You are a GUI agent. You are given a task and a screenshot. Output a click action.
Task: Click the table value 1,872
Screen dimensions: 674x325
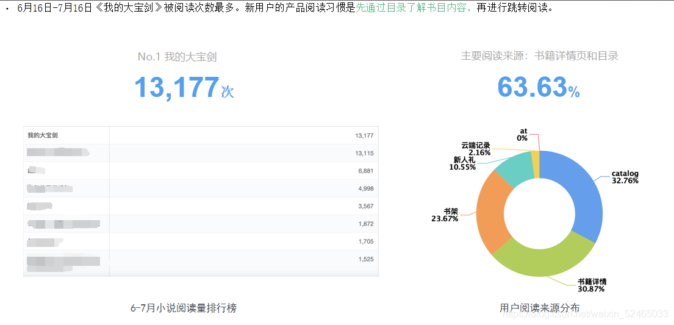tap(366, 224)
